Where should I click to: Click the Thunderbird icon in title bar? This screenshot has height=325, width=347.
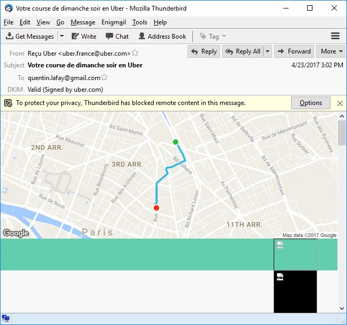point(9,8)
